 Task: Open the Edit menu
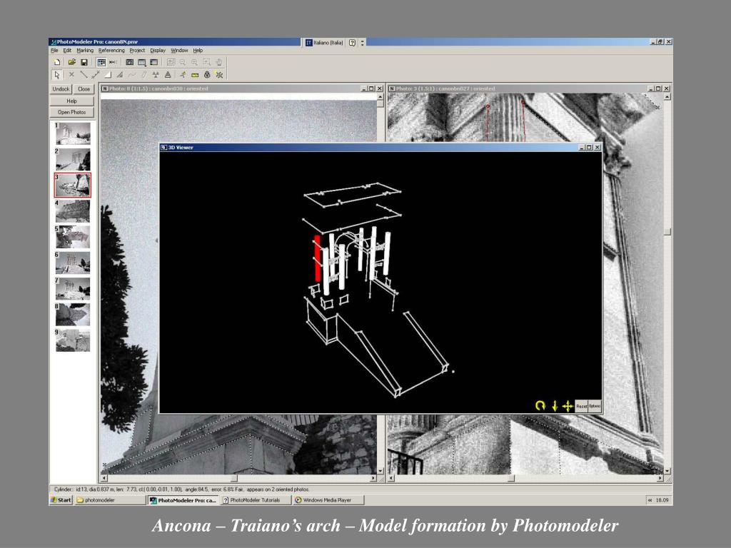(x=67, y=51)
